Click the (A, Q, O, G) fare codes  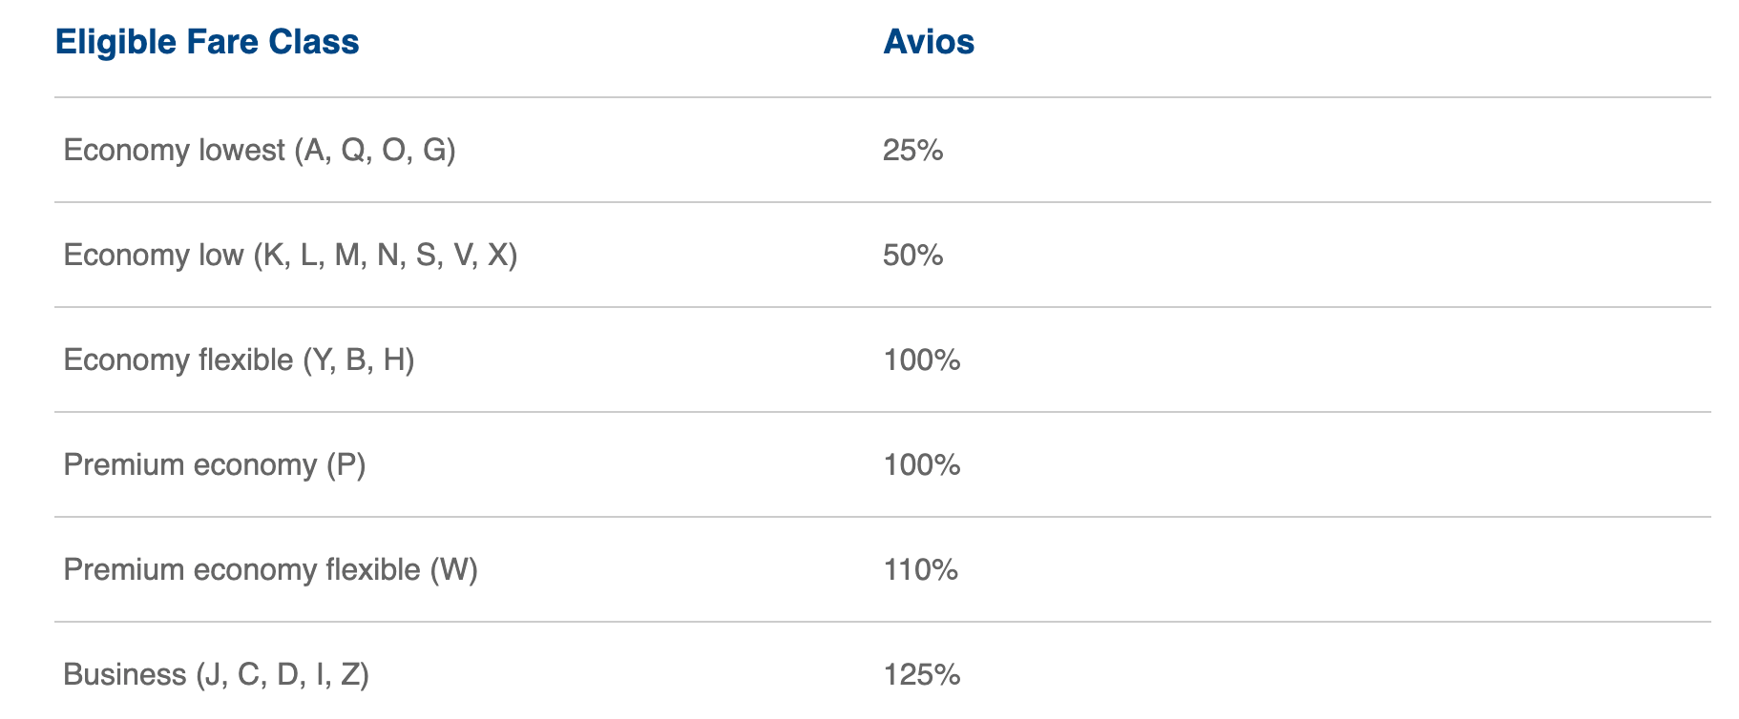click(x=374, y=151)
